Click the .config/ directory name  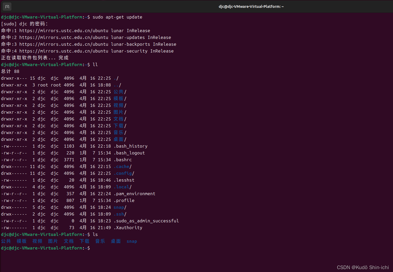124,173
